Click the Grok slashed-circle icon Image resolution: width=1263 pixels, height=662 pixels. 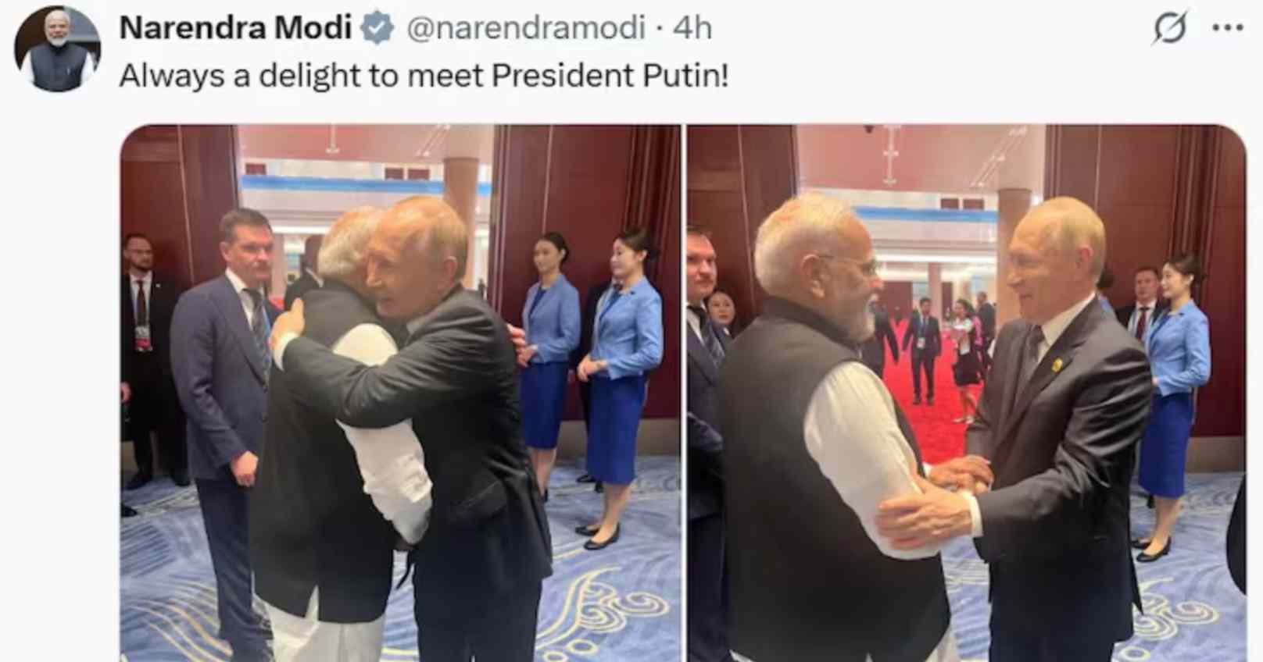pyautogui.click(x=1170, y=28)
